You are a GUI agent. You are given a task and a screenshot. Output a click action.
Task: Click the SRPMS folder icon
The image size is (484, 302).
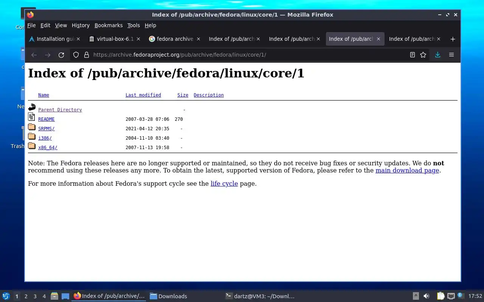tap(32, 127)
